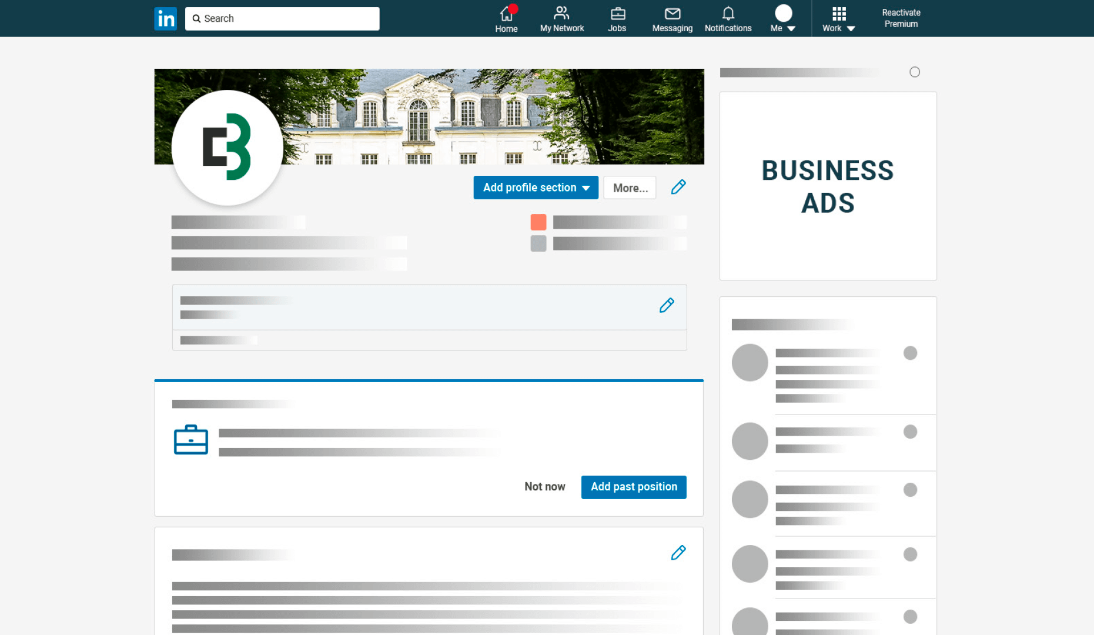This screenshot has width=1094, height=635.
Task: Open the More... profile menu
Action: tap(630, 188)
